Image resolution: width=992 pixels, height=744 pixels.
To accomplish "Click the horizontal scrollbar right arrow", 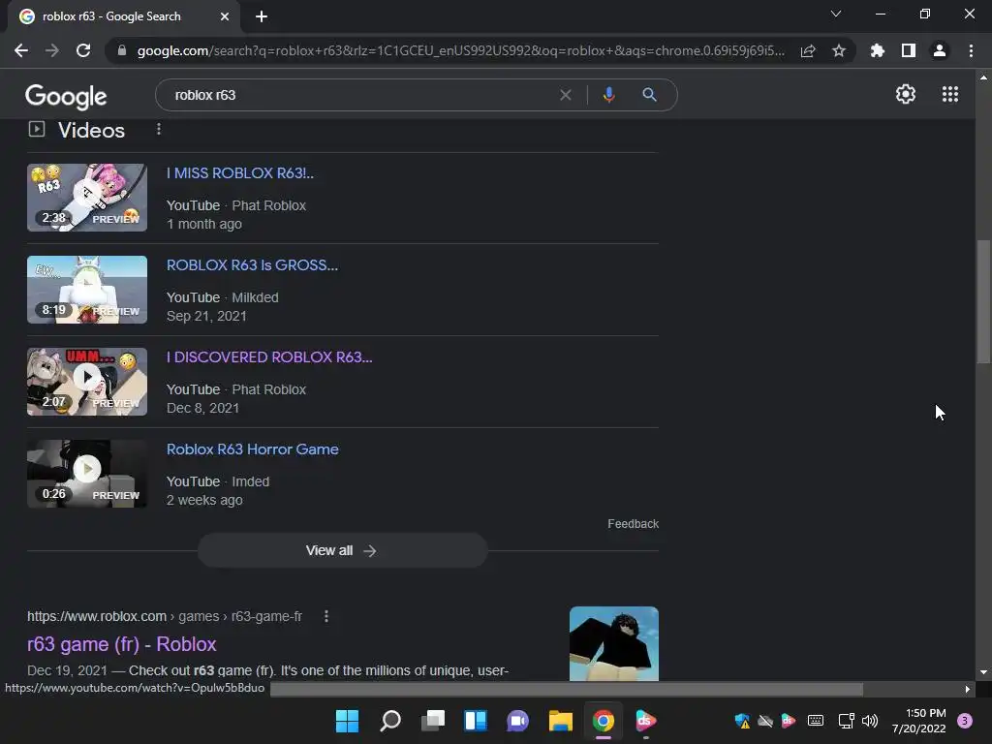I will (x=968, y=689).
